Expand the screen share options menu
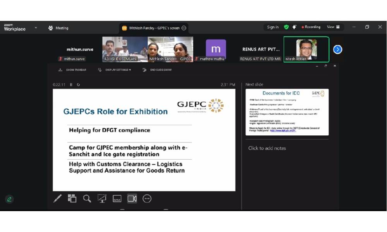 (x=184, y=28)
